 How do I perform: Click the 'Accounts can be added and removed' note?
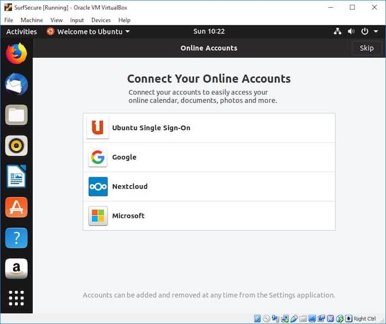point(209,295)
